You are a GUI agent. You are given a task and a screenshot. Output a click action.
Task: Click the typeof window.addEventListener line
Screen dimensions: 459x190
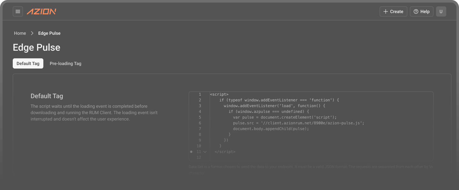[x=279, y=100]
